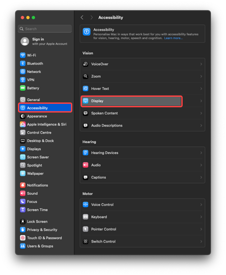The height and width of the screenshot is (275, 226).
Task: Open Privacy & Security hand icon
Action: coord(23,230)
